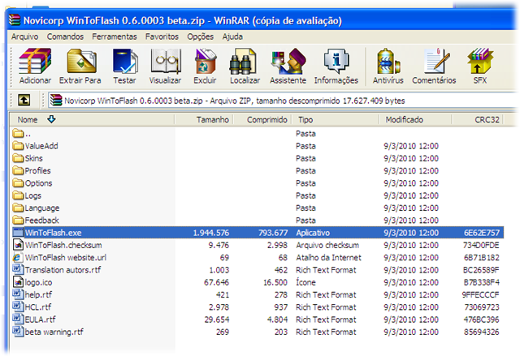520x356 pixels.
Task: Sort list by Comprimido column
Action: tap(262, 119)
